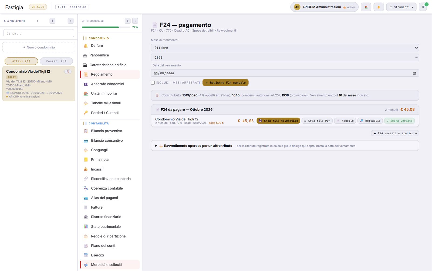Click the green status dot icon top right
The height and width of the screenshot is (271, 432).
coord(426,4)
